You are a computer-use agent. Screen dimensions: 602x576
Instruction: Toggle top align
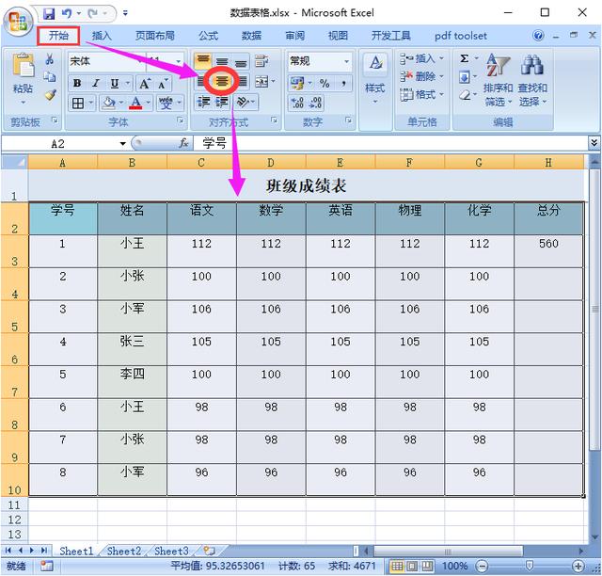203,60
